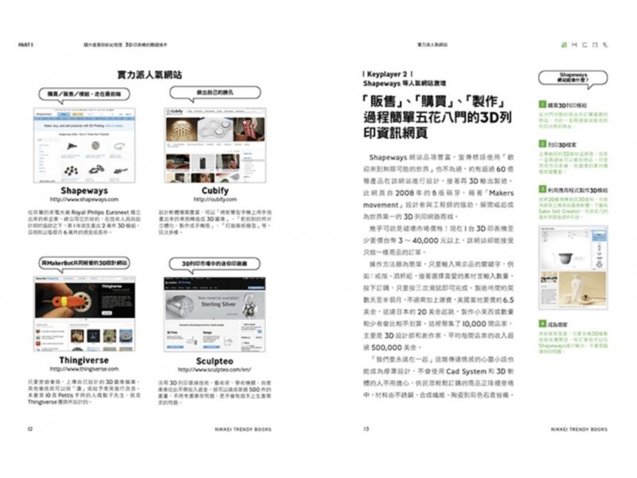This screenshot has height=478, width=637.
Task: Open the Sake Set Creator screenshot in the sidebar
Action: (573, 268)
